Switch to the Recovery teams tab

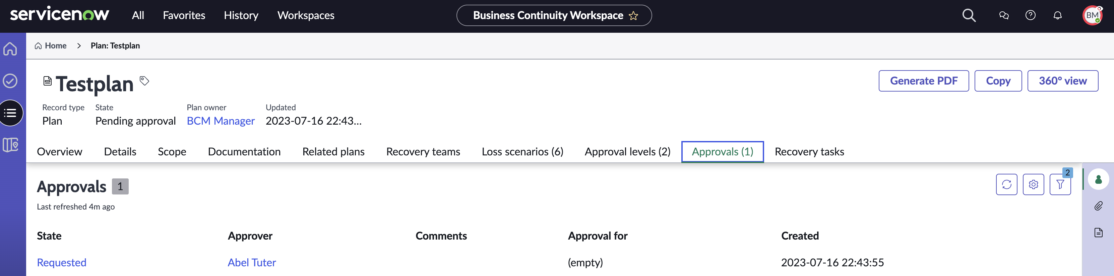click(x=423, y=152)
